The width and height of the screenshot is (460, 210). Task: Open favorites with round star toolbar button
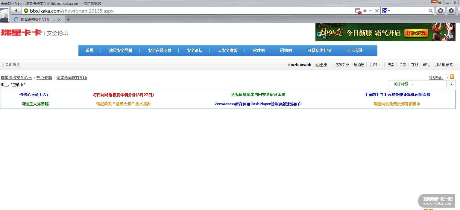(441, 11)
